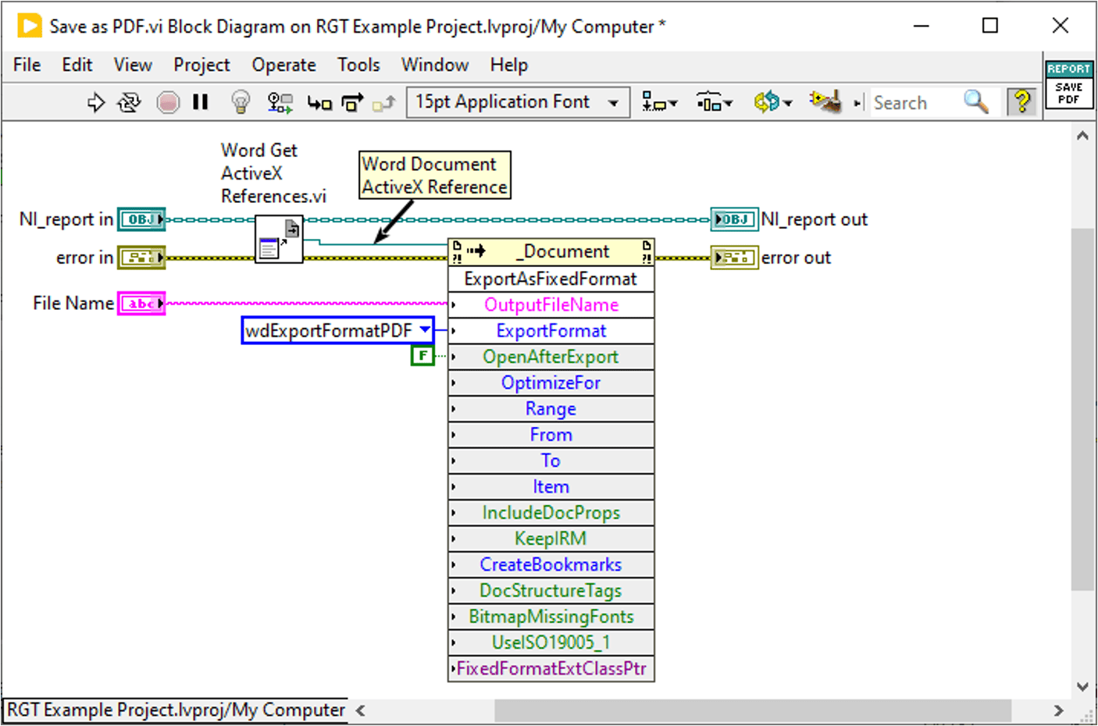Viewport: 1098px width, 726px height.
Task: Click the KeepIRM parameter
Action: [551, 539]
